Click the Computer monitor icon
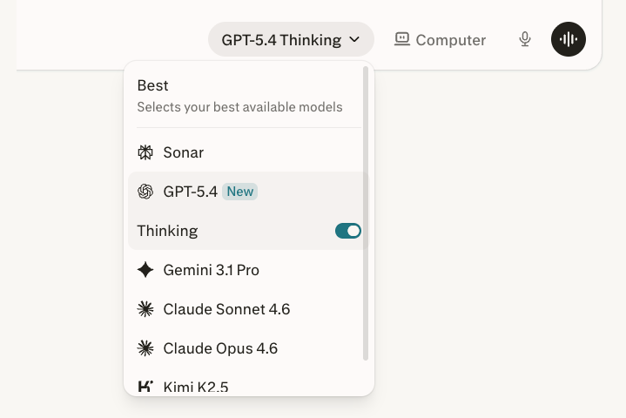This screenshot has width=626, height=418. coord(401,39)
